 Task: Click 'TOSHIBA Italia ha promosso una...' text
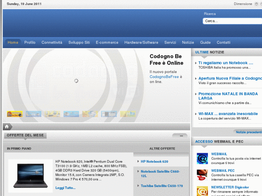click(x=225, y=68)
